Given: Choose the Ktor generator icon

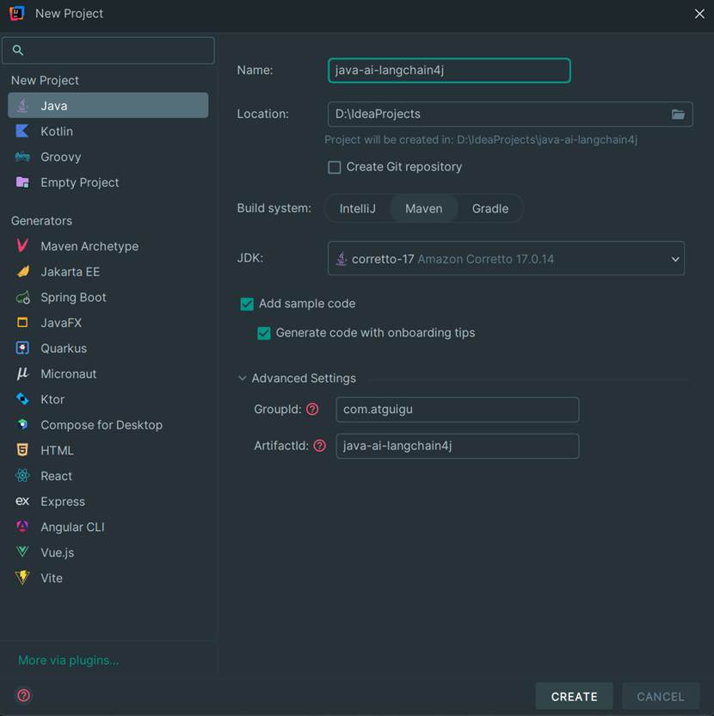Looking at the screenshot, I should pos(22,399).
